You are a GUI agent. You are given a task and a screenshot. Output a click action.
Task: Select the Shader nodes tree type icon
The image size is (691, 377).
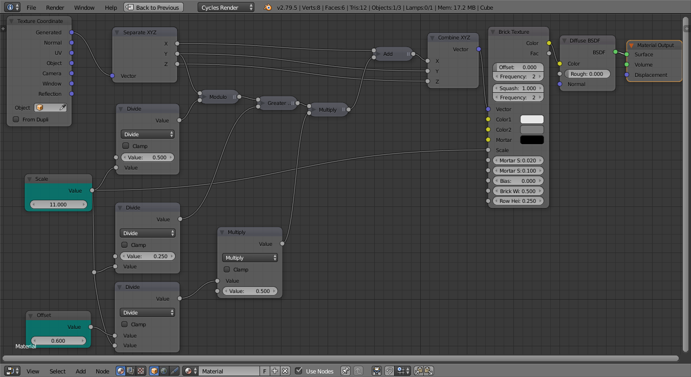coord(121,371)
